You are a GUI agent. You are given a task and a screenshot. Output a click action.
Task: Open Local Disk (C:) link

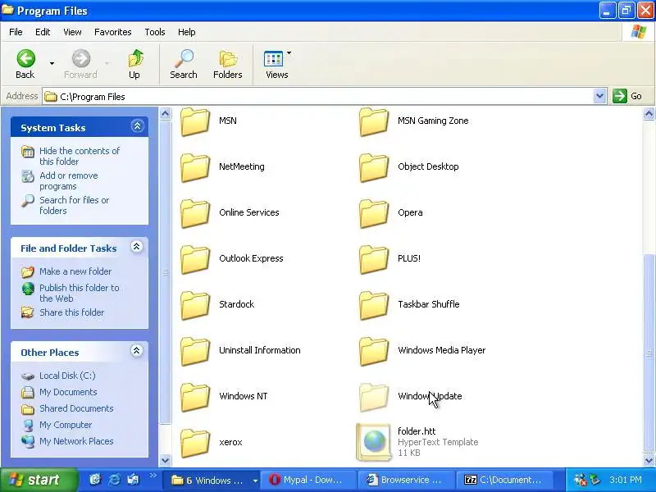[67, 376]
